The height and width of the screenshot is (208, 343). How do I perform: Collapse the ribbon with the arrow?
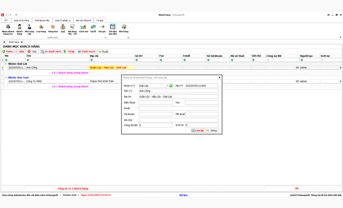pos(340,37)
